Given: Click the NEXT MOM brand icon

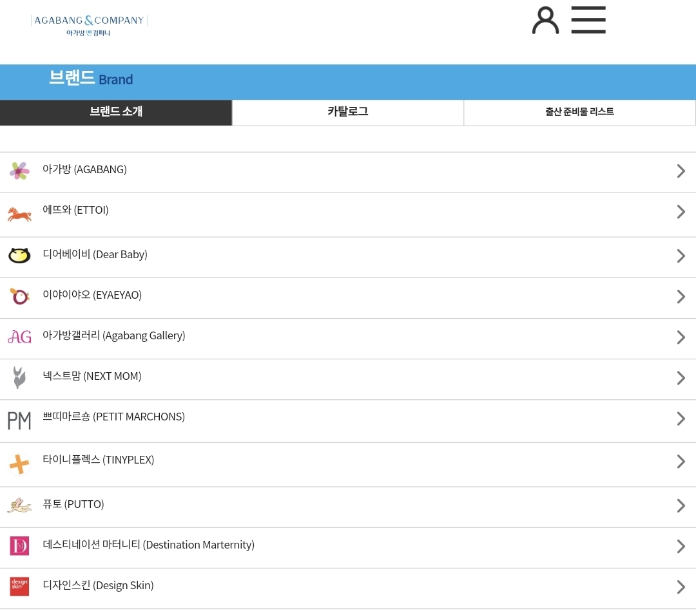Looking at the screenshot, I should pos(19,378).
